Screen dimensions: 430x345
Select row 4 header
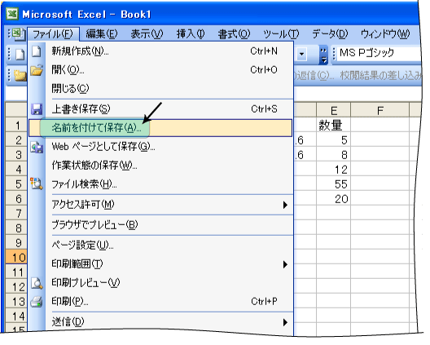point(16,169)
